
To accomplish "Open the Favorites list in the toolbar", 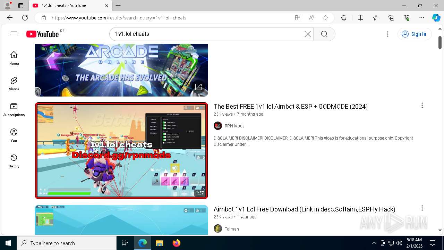I will (376, 18).
